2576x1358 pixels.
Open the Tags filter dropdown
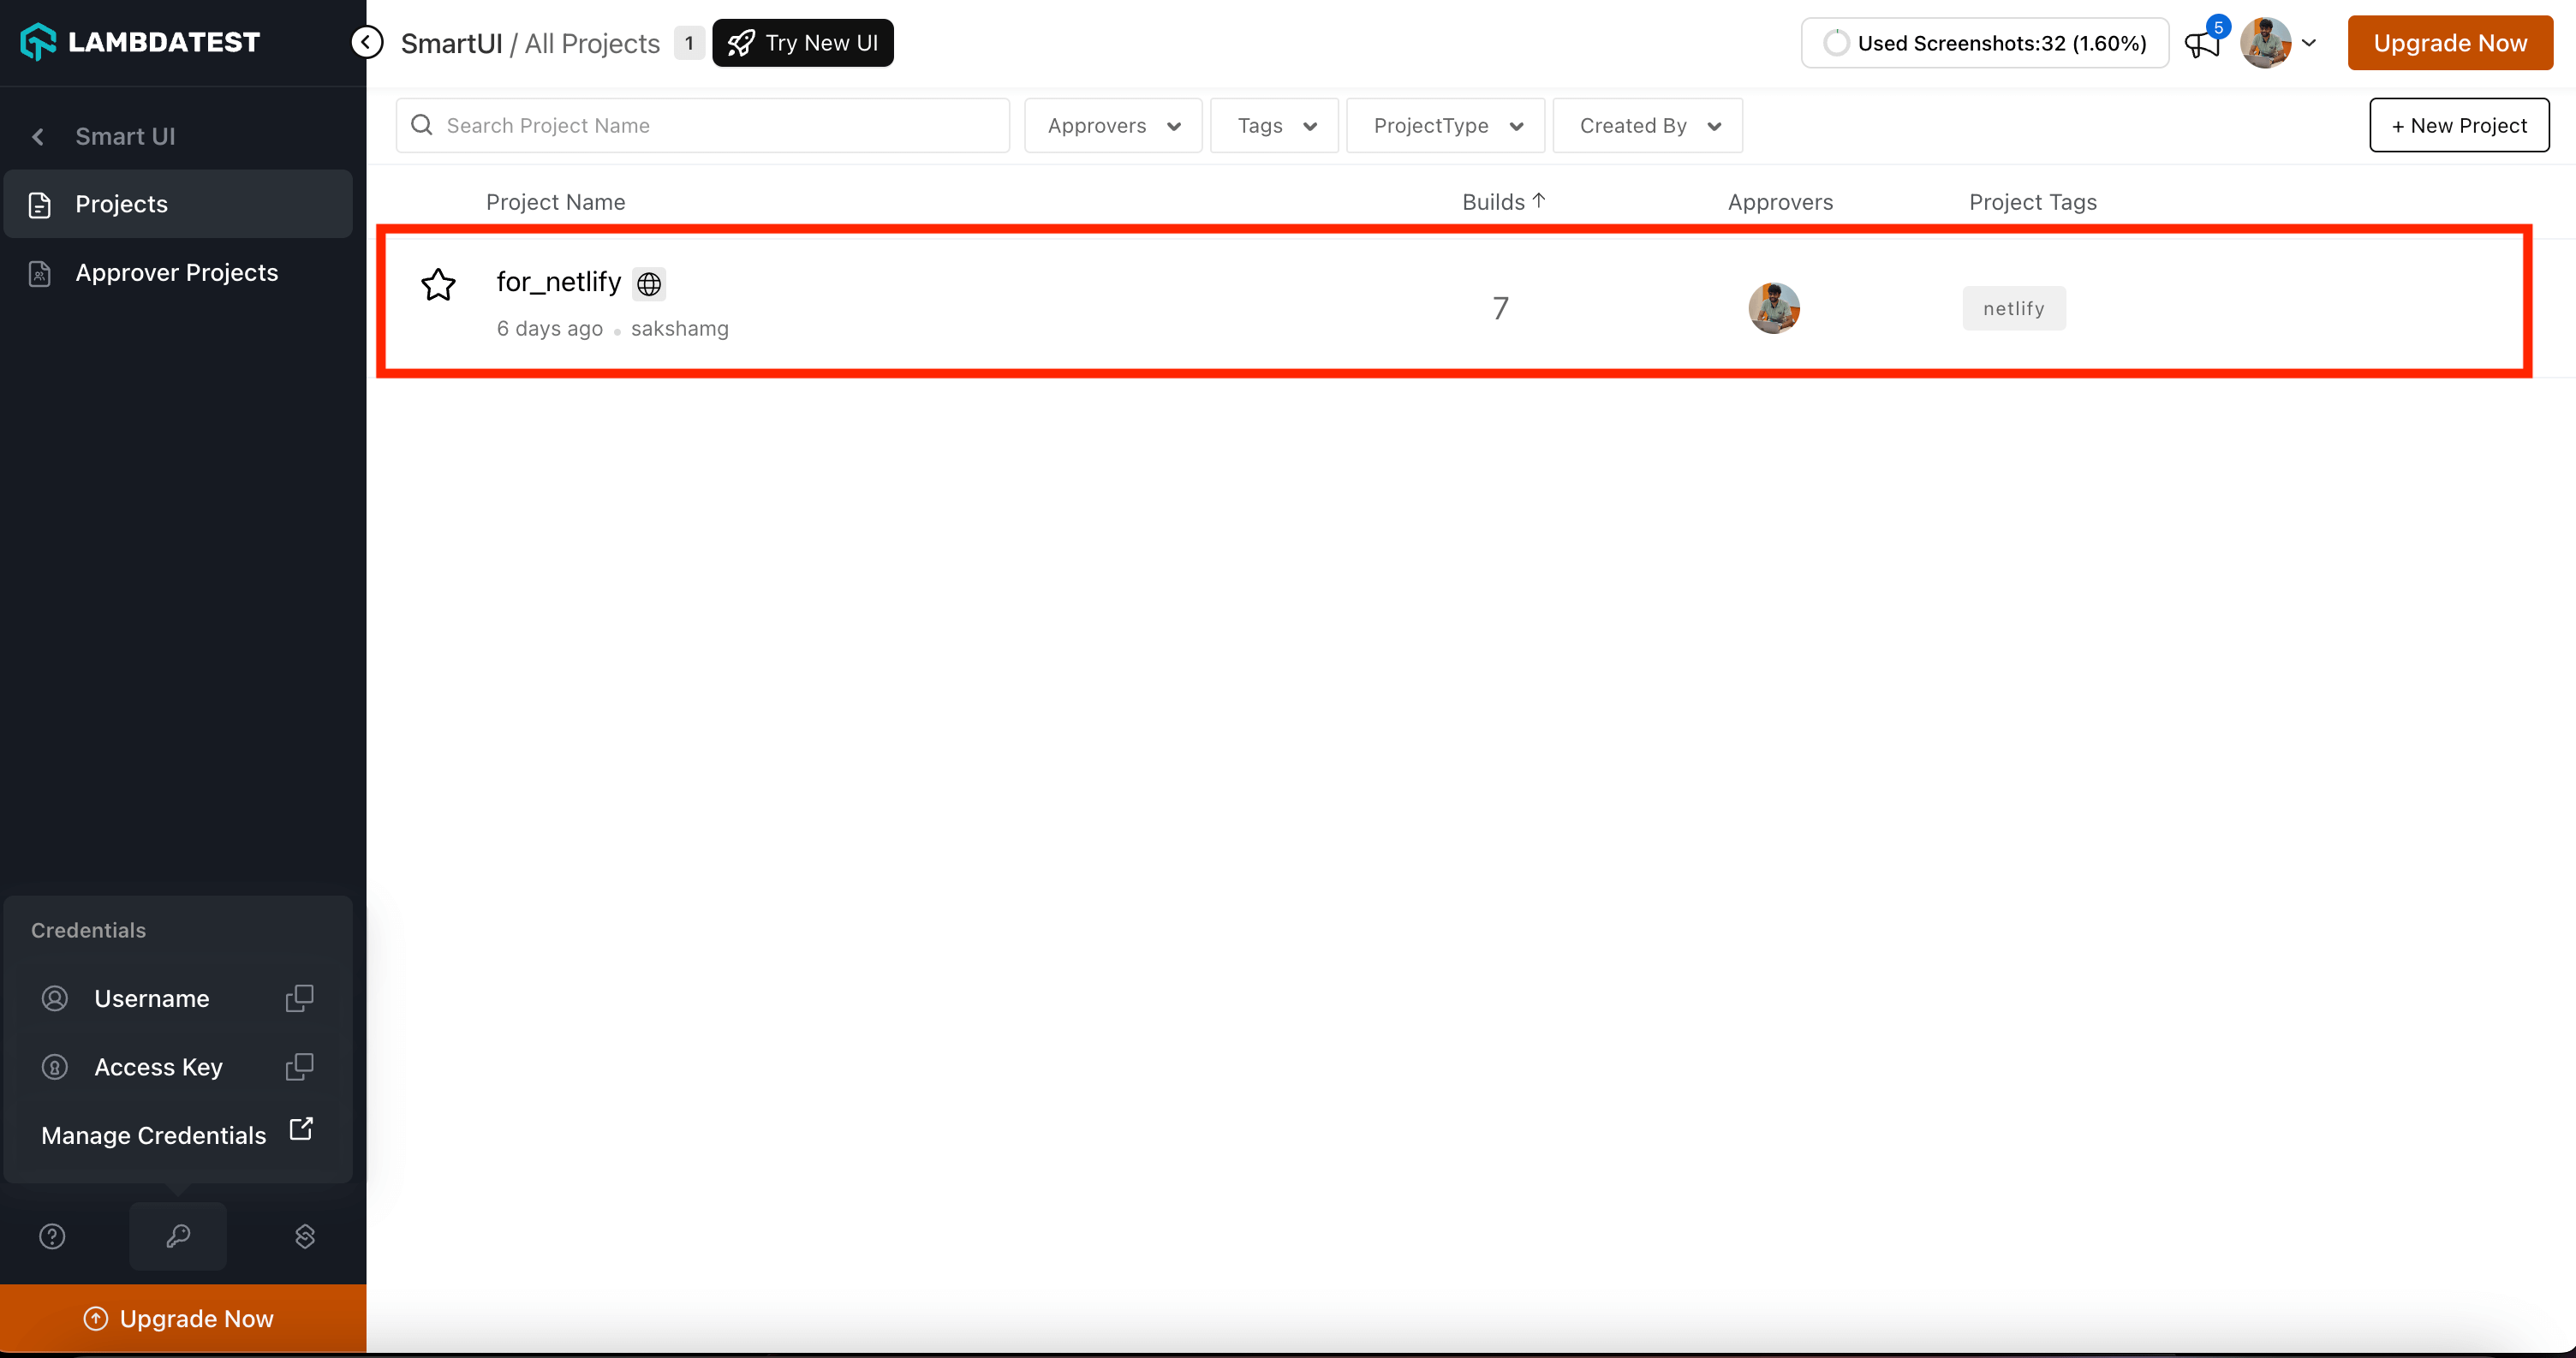point(1274,126)
